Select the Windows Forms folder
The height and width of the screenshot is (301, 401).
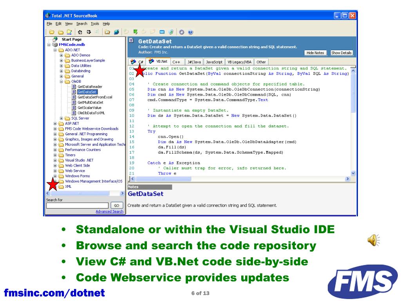[77, 176]
